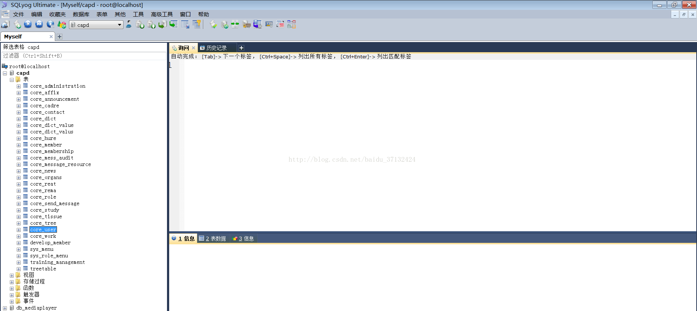Click the Migration Toolkit truck icon

pos(246,24)
